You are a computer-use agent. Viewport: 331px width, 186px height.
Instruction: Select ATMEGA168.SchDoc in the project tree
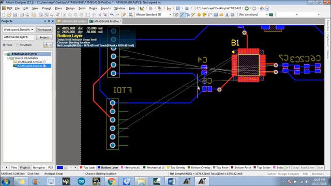pos(30,62)
